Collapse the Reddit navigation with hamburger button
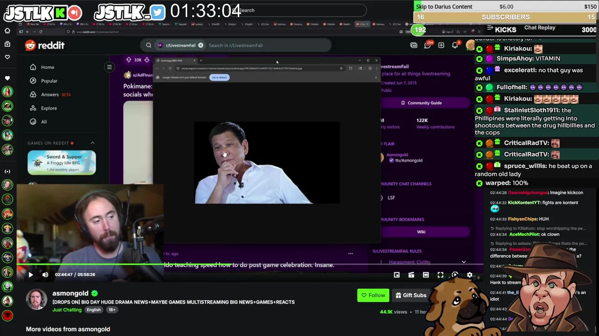Image resolution: width=599 pixels, height=336 pixels. 109,67
